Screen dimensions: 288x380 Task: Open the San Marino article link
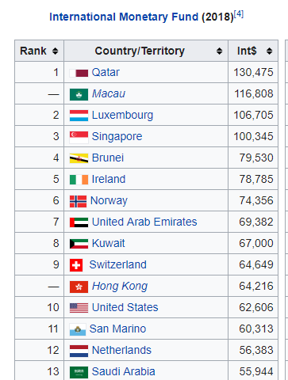[x=117, y=329]
